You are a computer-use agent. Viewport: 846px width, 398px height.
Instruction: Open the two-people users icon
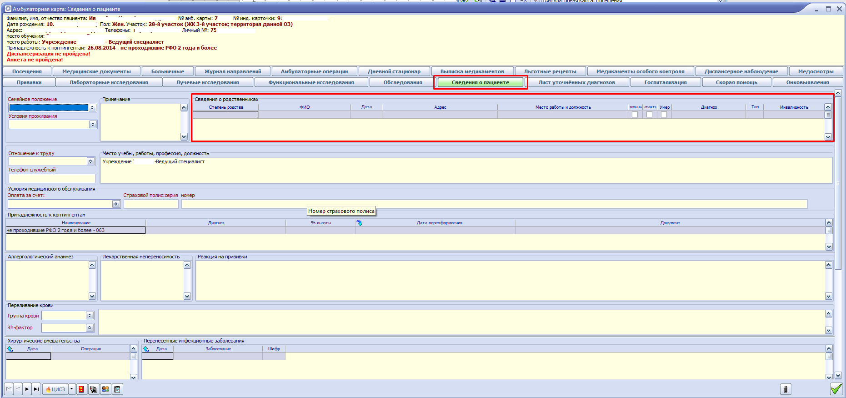point(105,389)
